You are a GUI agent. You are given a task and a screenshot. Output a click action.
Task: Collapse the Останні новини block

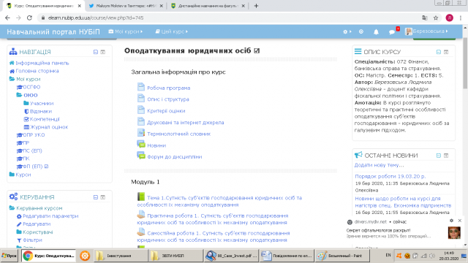coord(439,156)
